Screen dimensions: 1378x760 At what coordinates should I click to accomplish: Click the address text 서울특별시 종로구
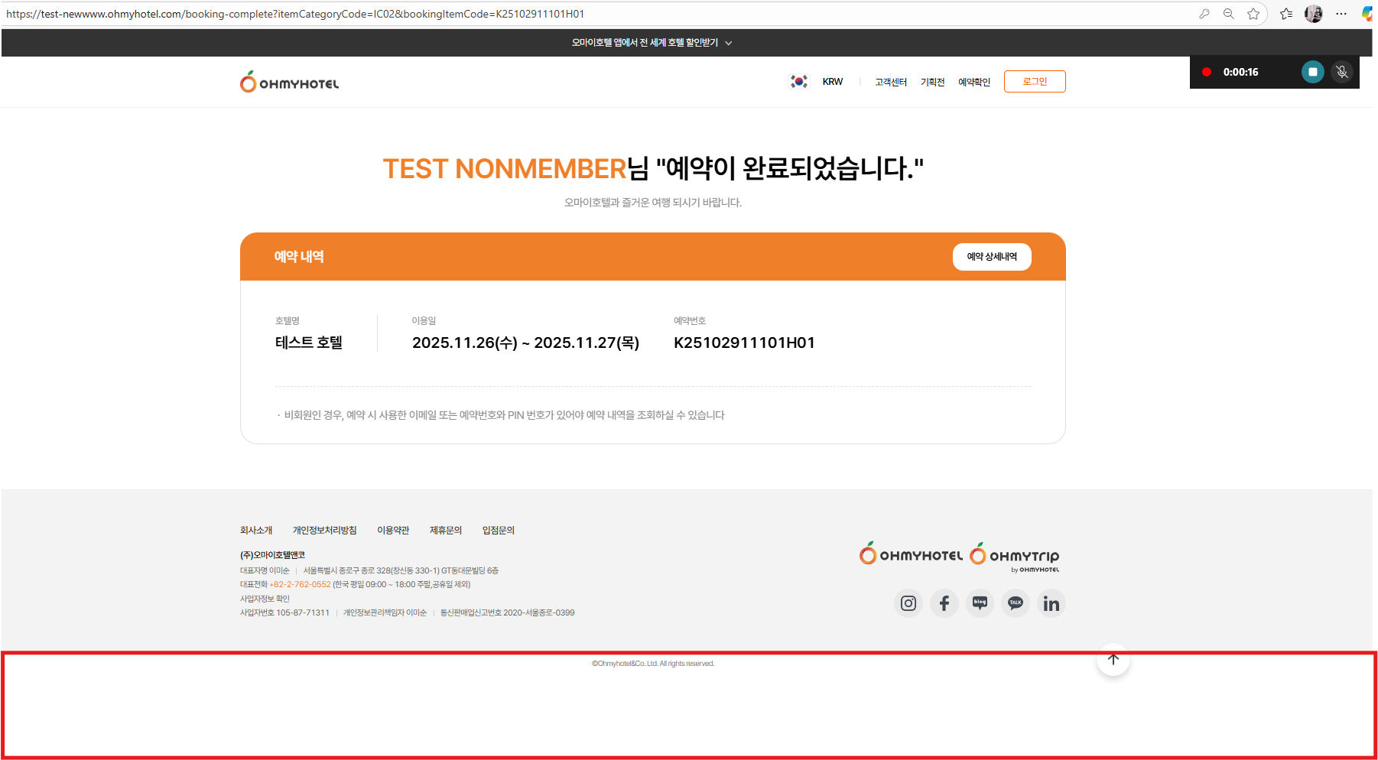point(401,571)
